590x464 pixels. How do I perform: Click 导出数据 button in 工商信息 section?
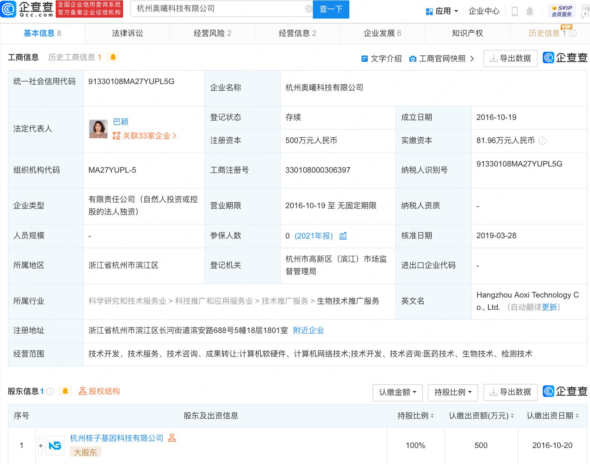tap(510, 58)
